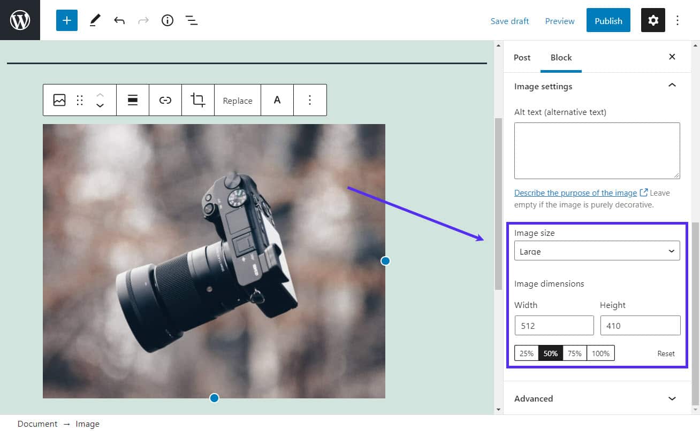The height and width of the screenshot is (431, 700).
Task: Switch to the Post tab
Action: (x=522, y=57)
